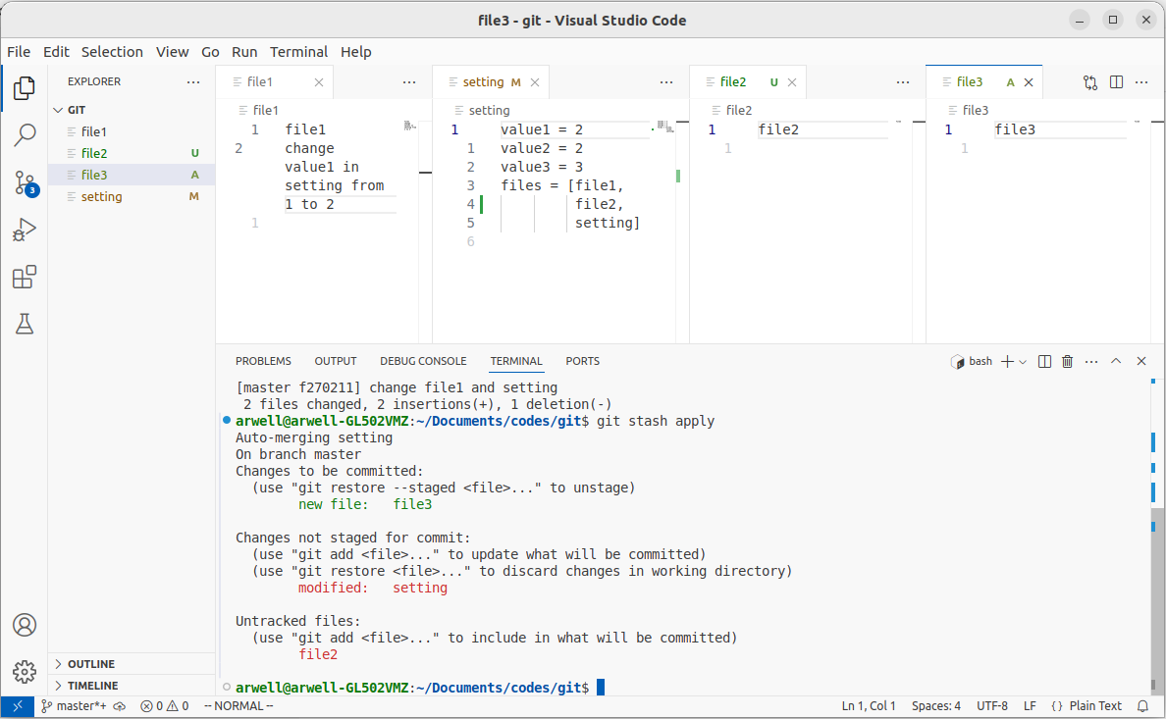The image size is (1166, 719).
Task: Open the new terminal launch profile dropdown
Action: pos(1023,362)
